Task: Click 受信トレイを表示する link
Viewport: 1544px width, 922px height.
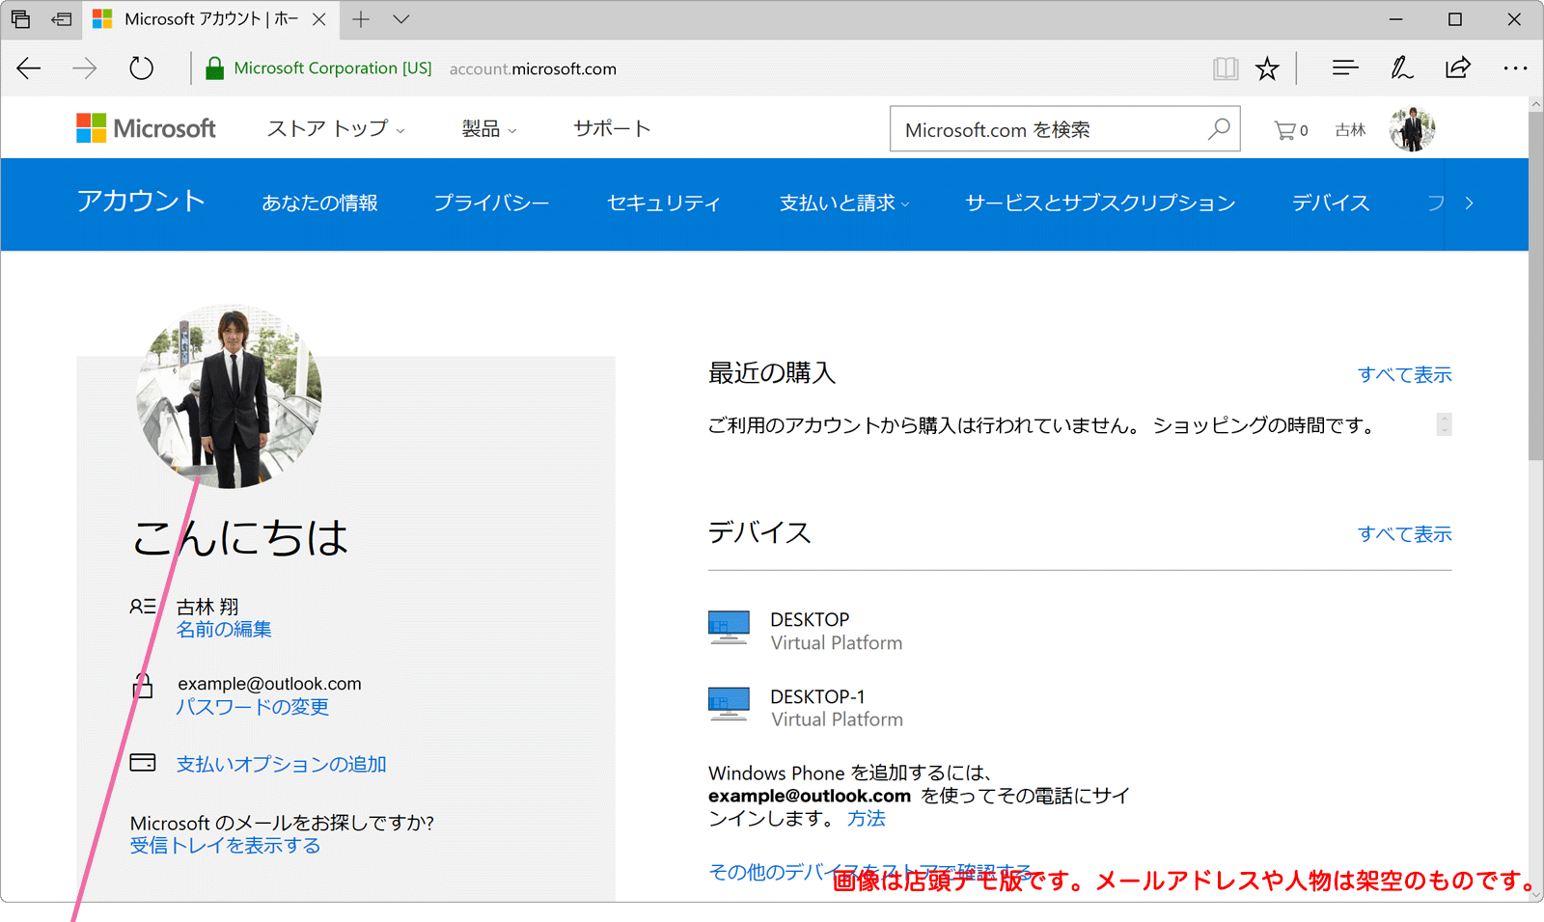Action: (225, 846)
